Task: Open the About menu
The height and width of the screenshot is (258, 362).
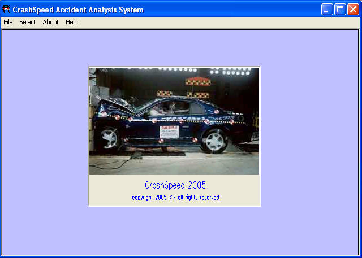Action: (51, 22)
